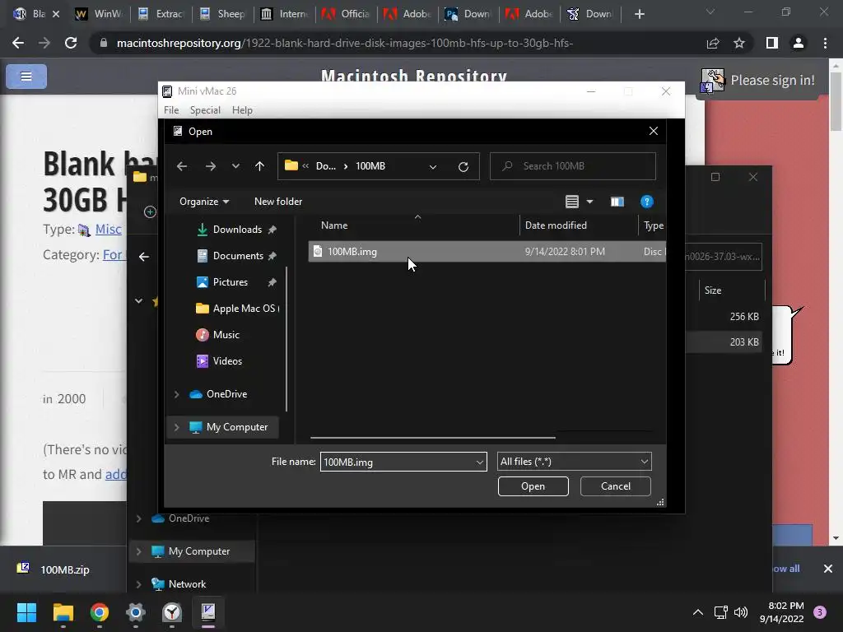Expand Network in File Explorer window
Image resolution: width=843 pixels, height=632 pixels.
click(138, 584)
